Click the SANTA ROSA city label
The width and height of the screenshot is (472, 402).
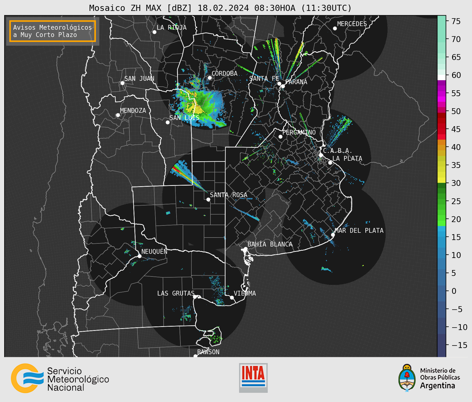[229, 195]
